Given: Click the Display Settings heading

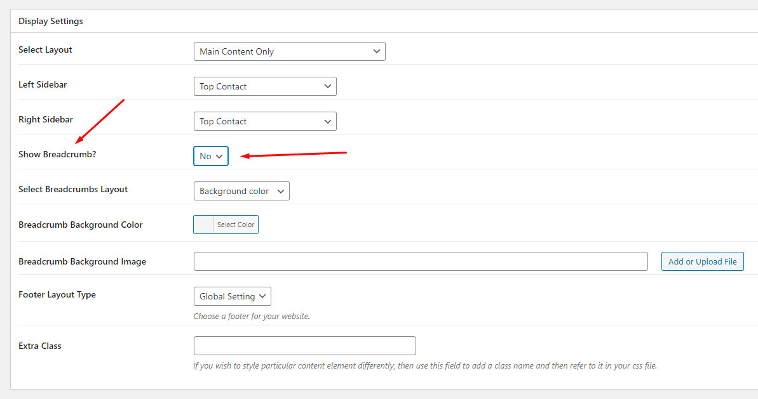Looking at the screenshot, I should (x=51, y=21).
